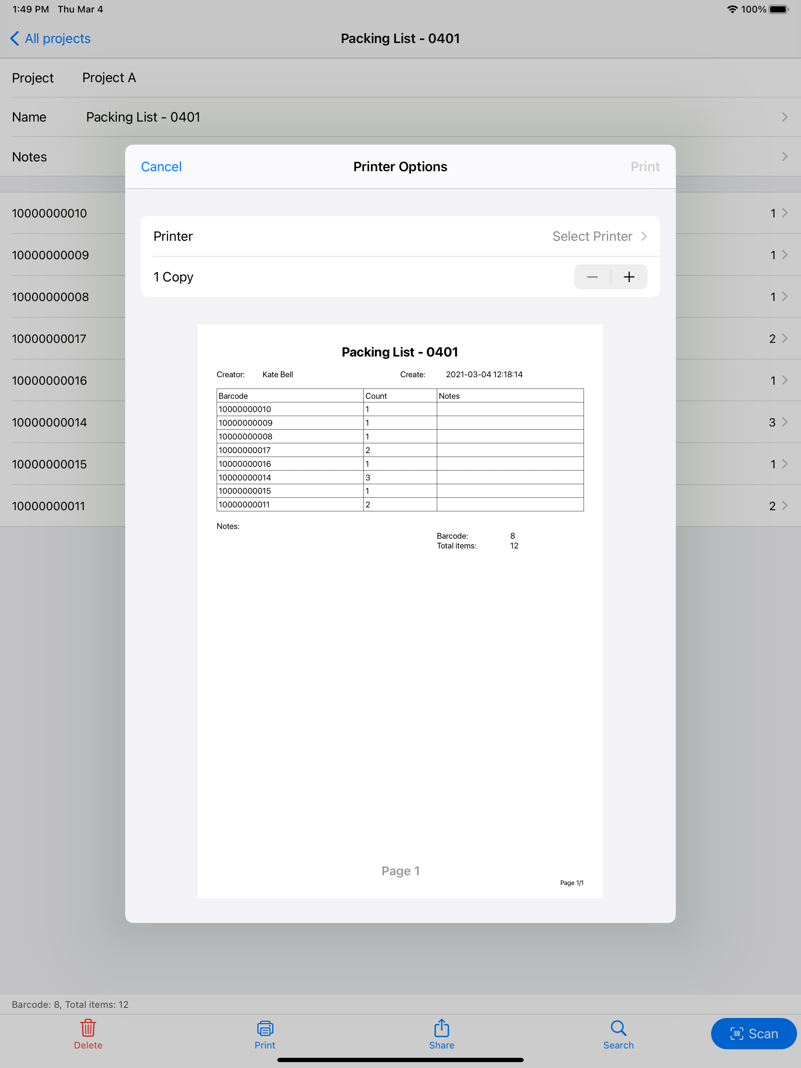Open barcode 10000000010 details chevron

click(785, 213)
